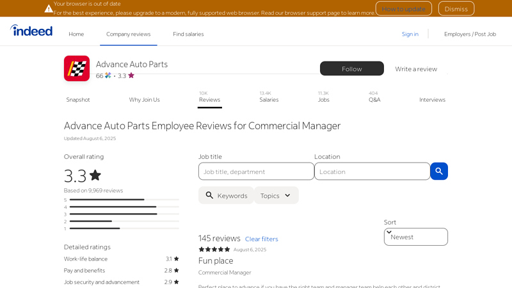Viewport: 512px width, 288px height.
Task: Click Job security and advancement row
Action: 122,282
